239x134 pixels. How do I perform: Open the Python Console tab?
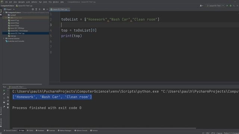(81, 131)
